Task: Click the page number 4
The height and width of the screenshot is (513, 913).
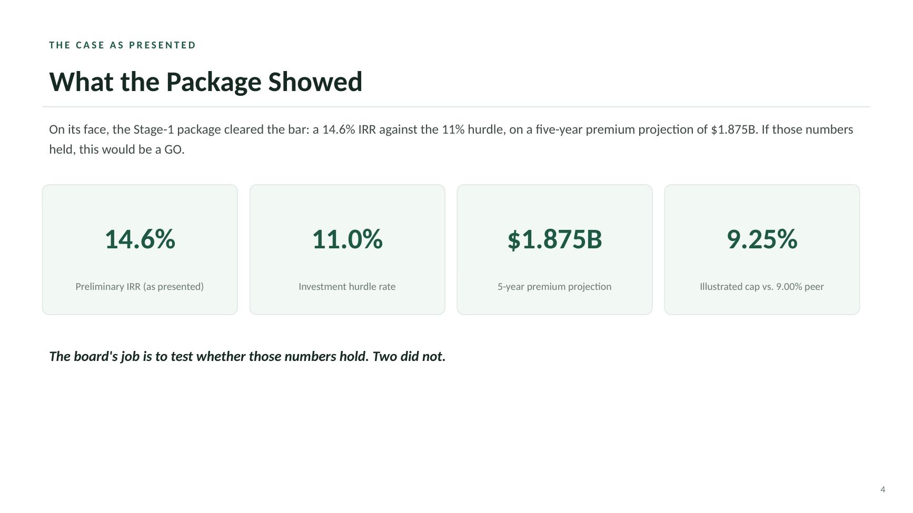Action: click(x=883, y=489)
